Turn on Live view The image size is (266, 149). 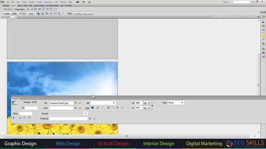(x=31, y=14)
